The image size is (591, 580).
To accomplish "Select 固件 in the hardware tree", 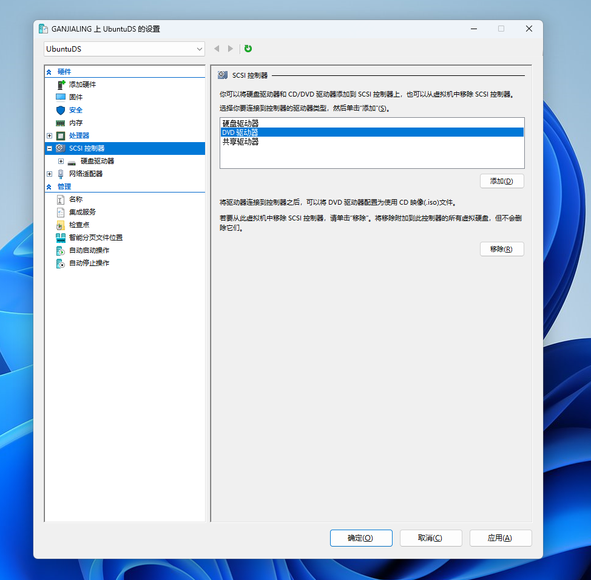I will click(x=76, y=97).
